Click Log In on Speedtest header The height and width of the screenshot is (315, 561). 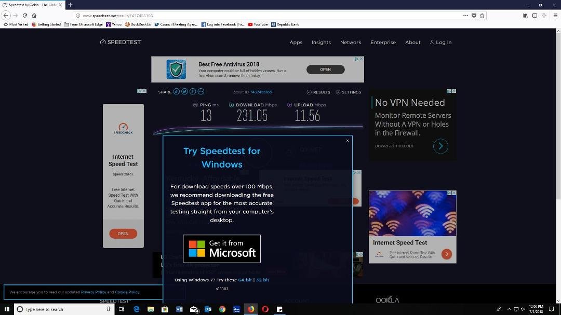point(441,42)
